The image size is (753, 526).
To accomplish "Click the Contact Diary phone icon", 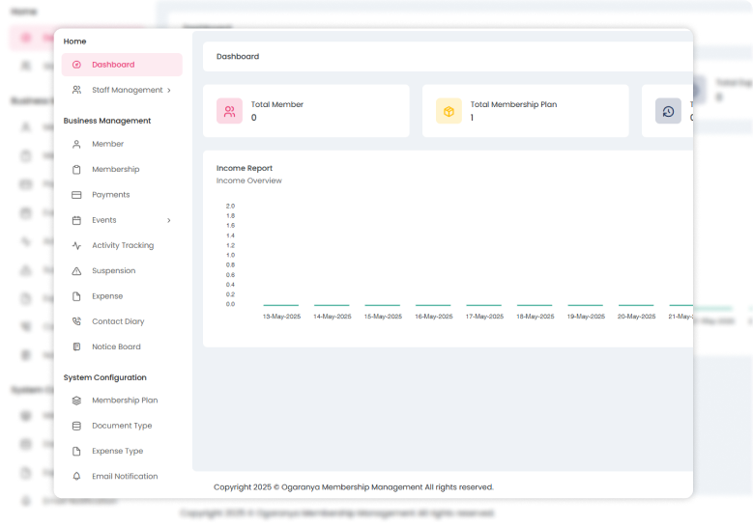I will [x=77, y=321].
